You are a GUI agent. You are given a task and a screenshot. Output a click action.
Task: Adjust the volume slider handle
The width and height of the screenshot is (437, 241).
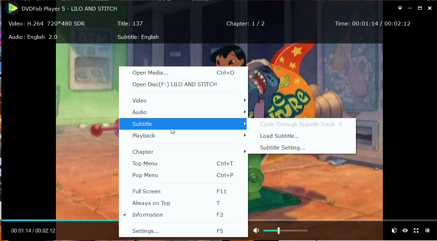point(278,230)
